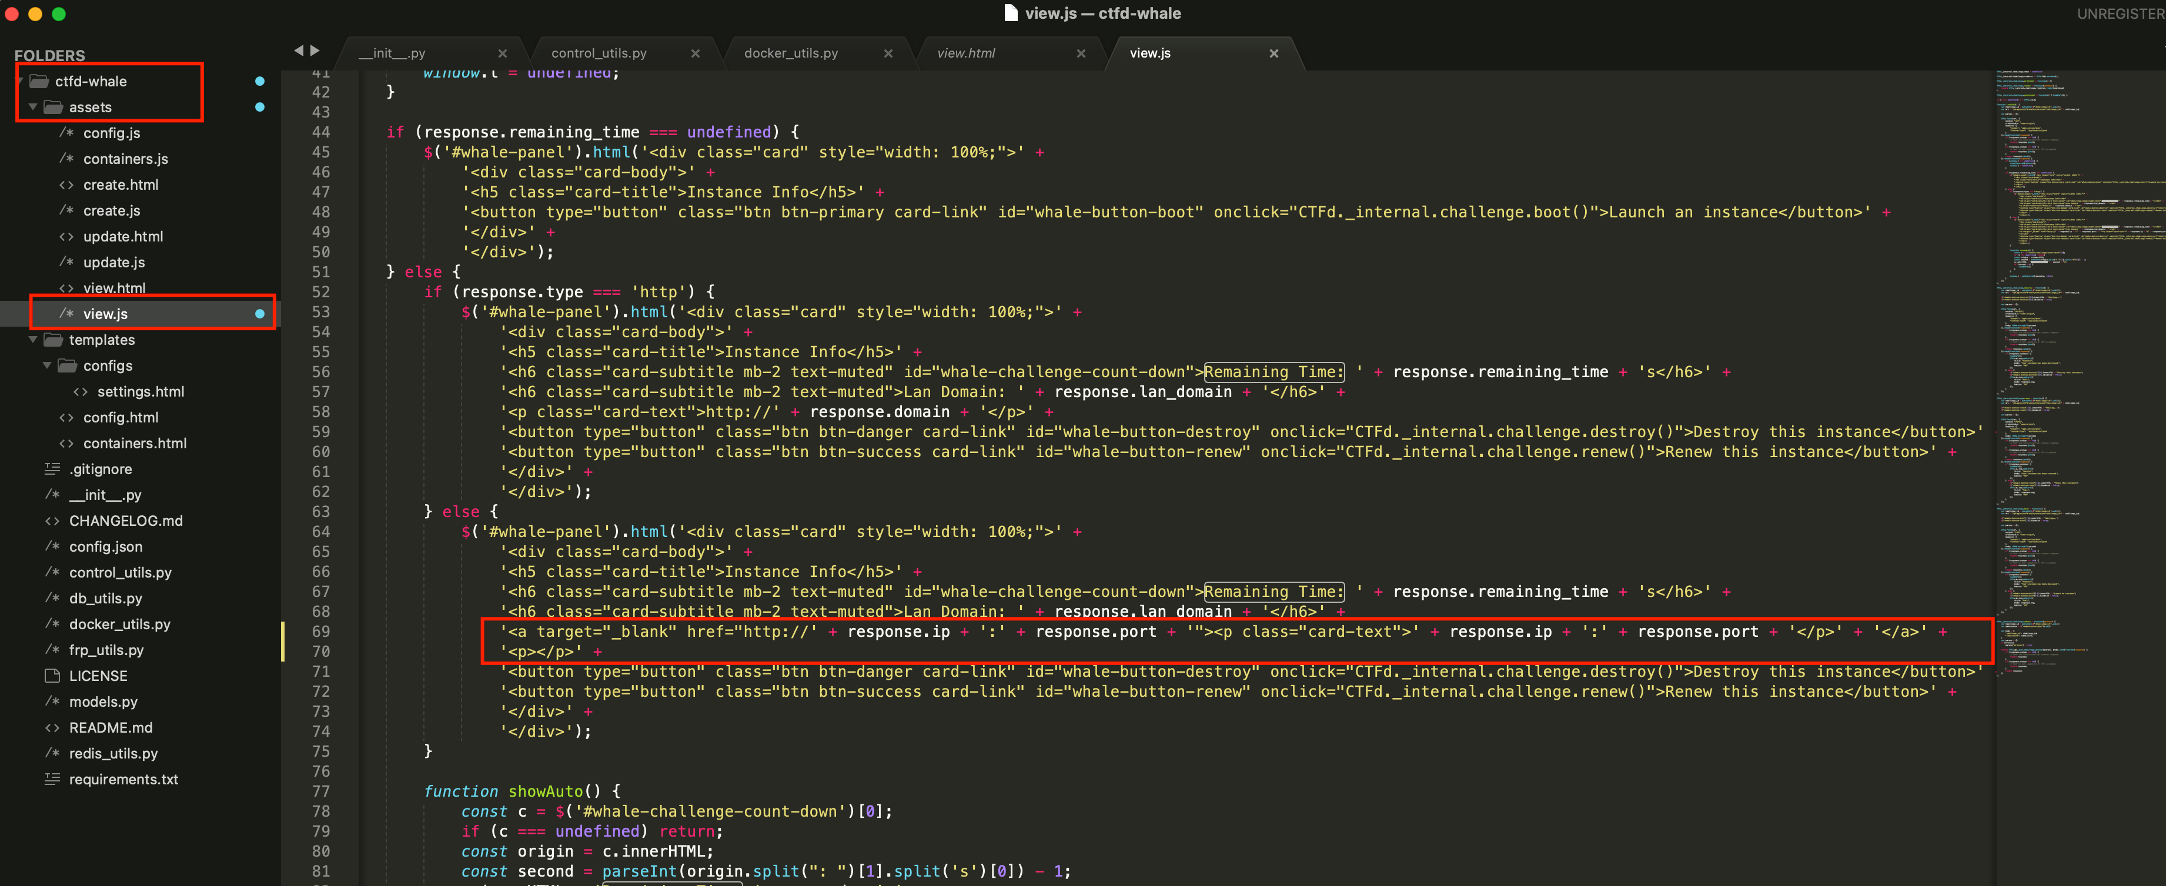Open containers.js in the assets folder
Screen dimensions: 2166x886
[125, 159]
